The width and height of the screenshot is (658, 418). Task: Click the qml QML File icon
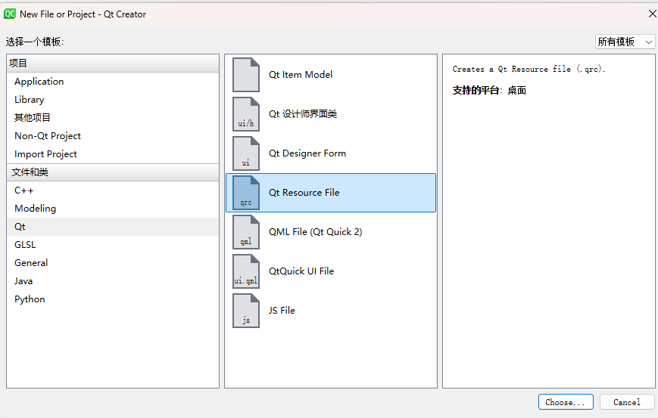coord(246,232)
